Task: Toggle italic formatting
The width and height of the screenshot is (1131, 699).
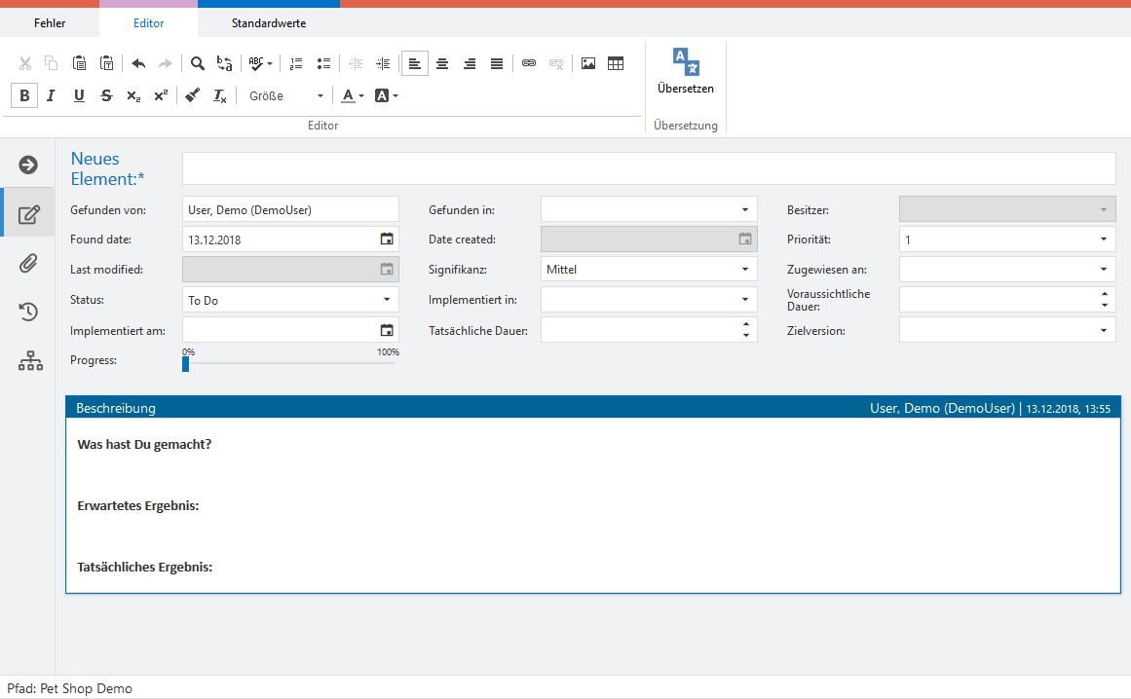Action: click(x=52, y=95)
